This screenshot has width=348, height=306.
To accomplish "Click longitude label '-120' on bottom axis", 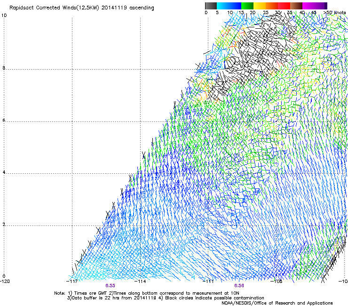I will click(x=5, y=282).
